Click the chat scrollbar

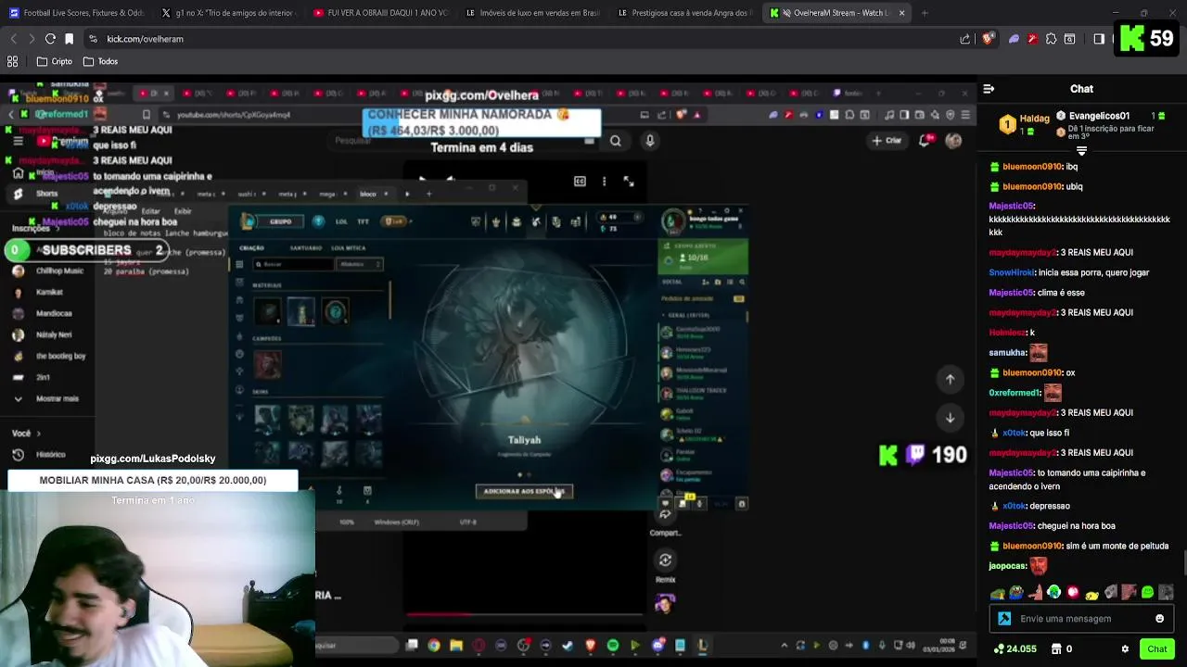(1183, 562)
